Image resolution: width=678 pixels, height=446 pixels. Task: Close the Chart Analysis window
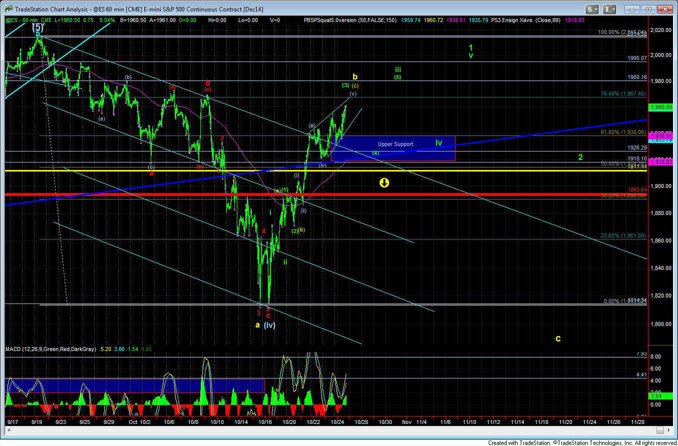point(665,9)
